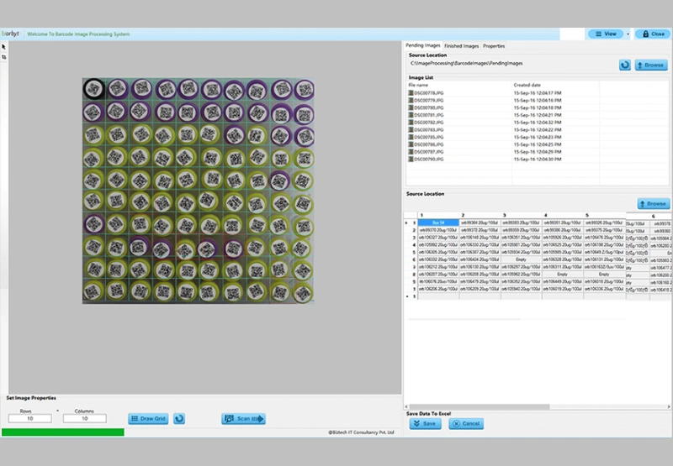Click the biorbyt logo in title bar
This screenshot has height=466, width=673.
(x=10, y=34)
